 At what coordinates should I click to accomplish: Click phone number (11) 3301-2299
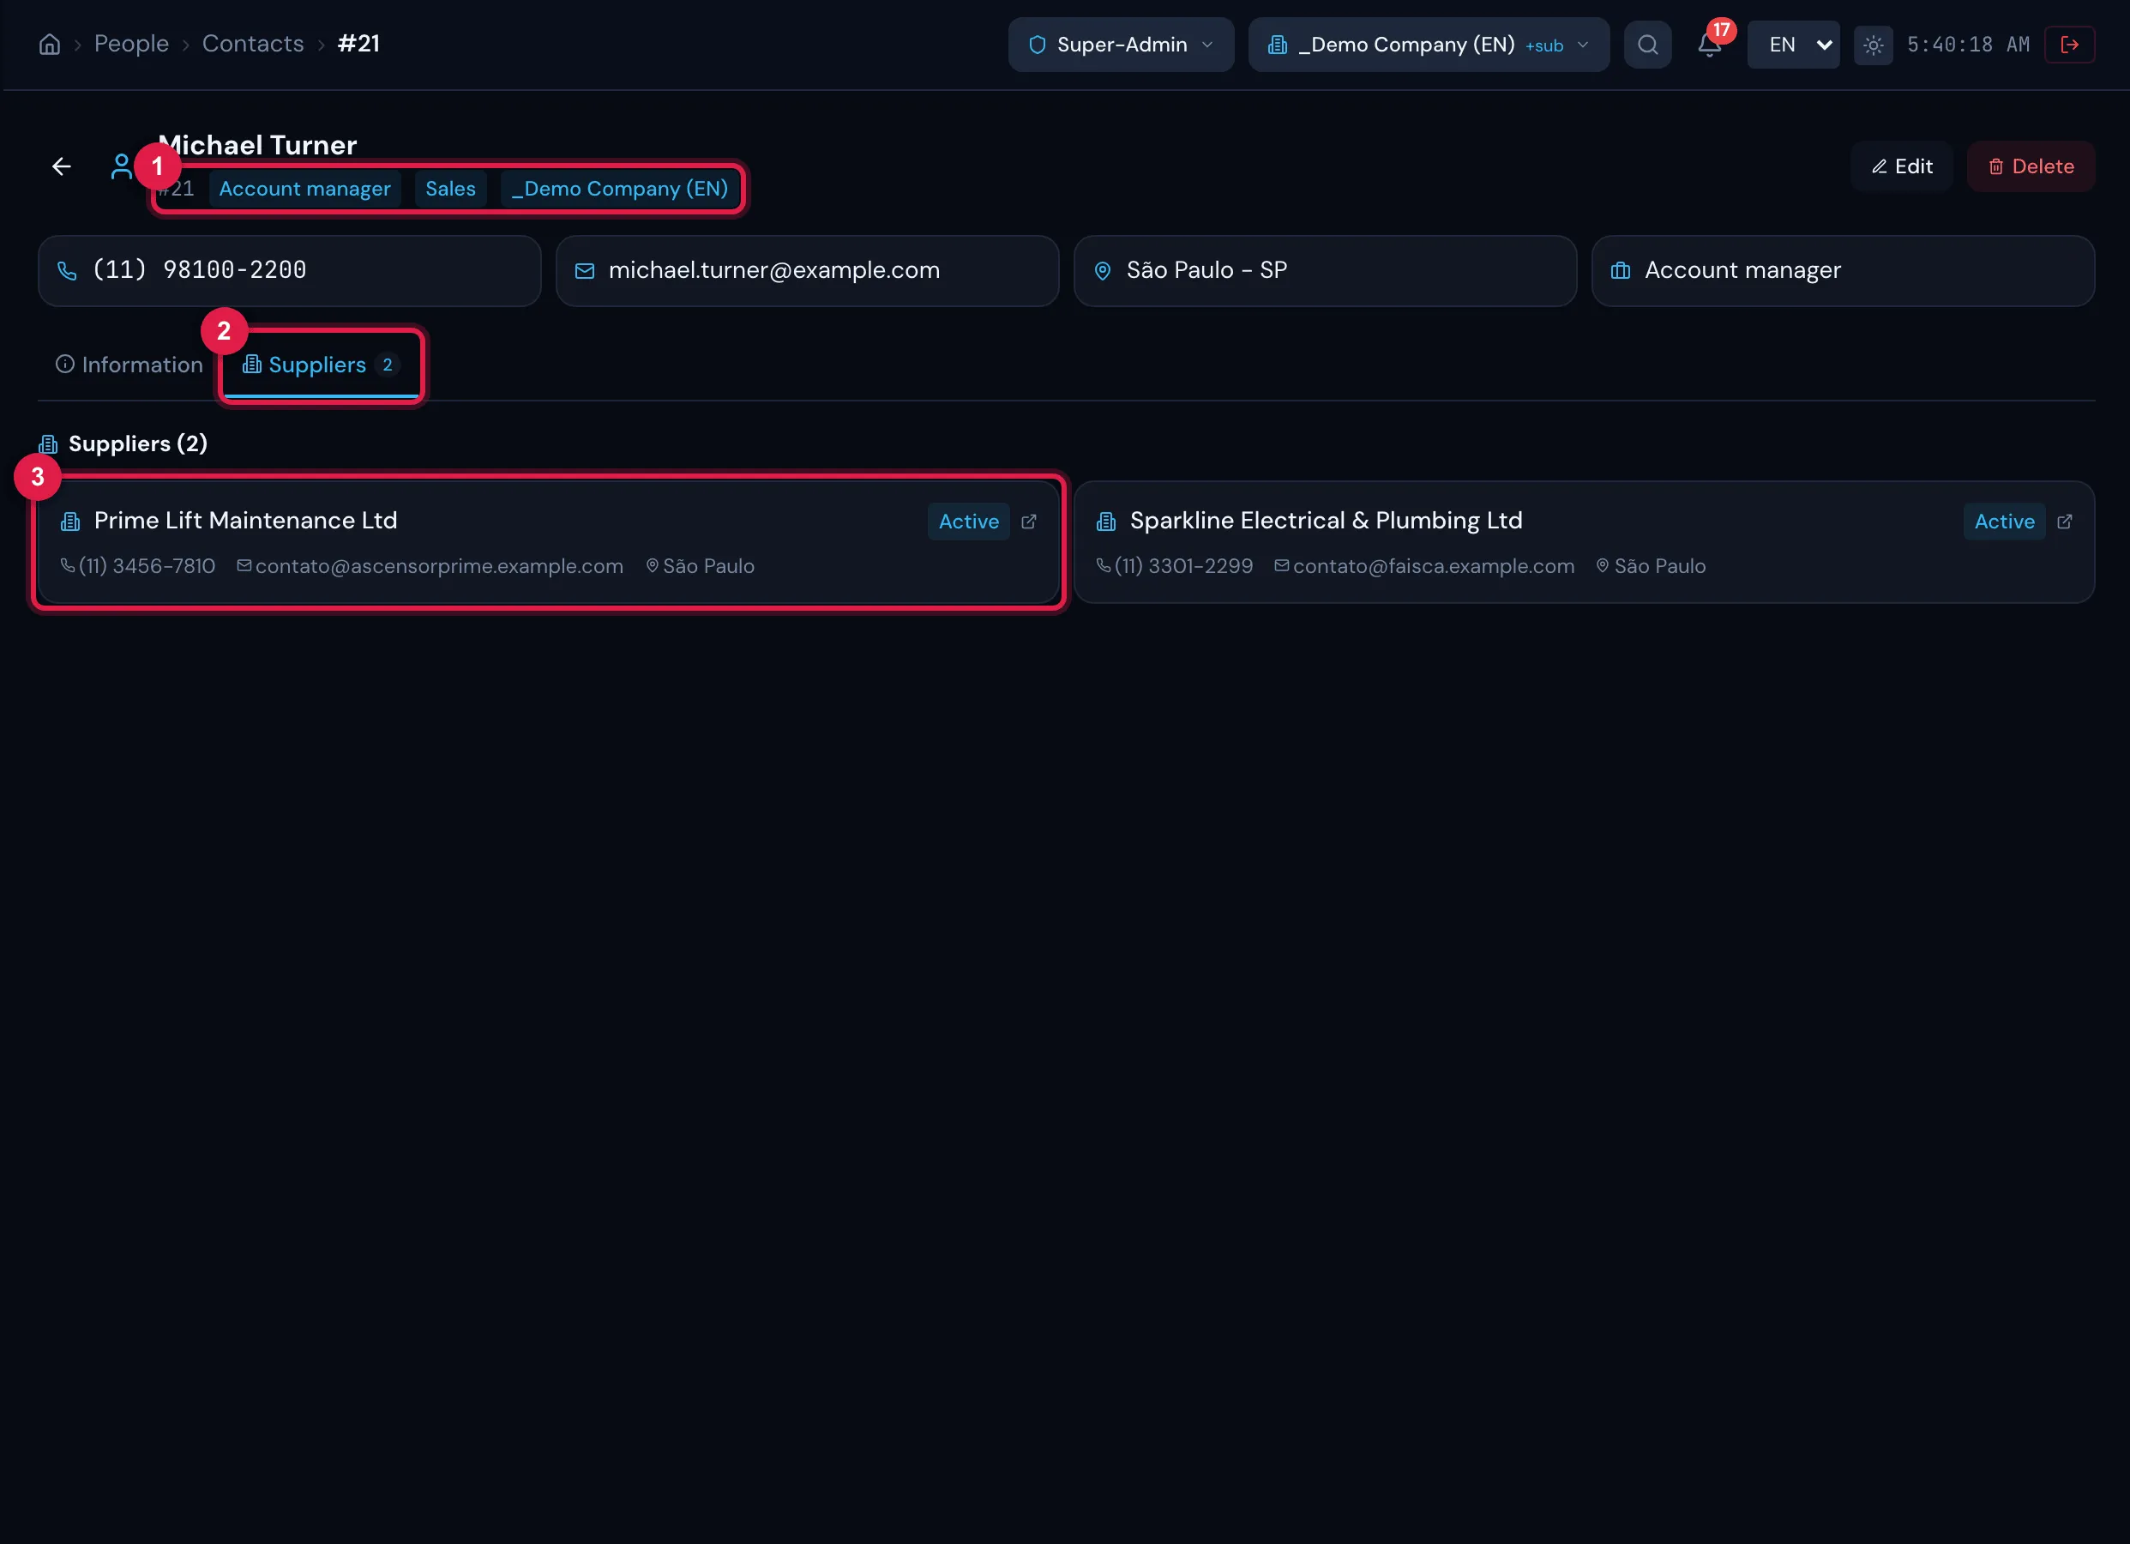[1183, 567]
